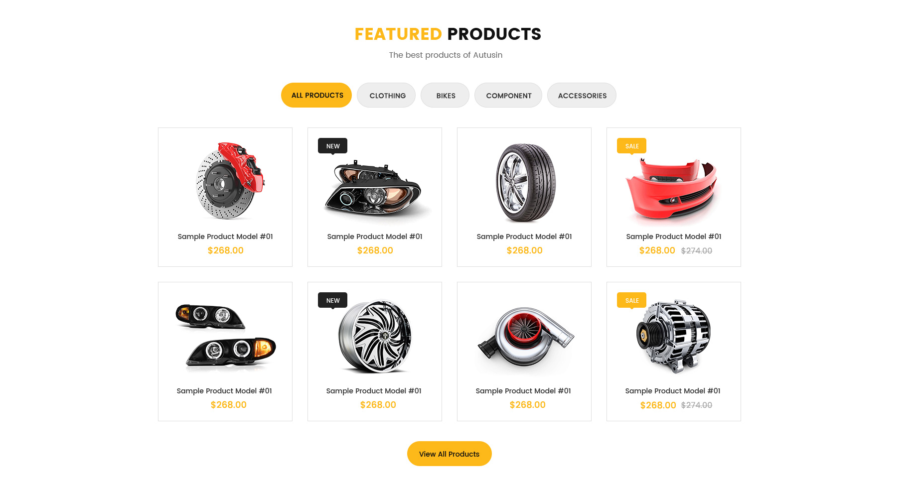
Task: Switch to the Clothing tab
Action: (386, 95)
